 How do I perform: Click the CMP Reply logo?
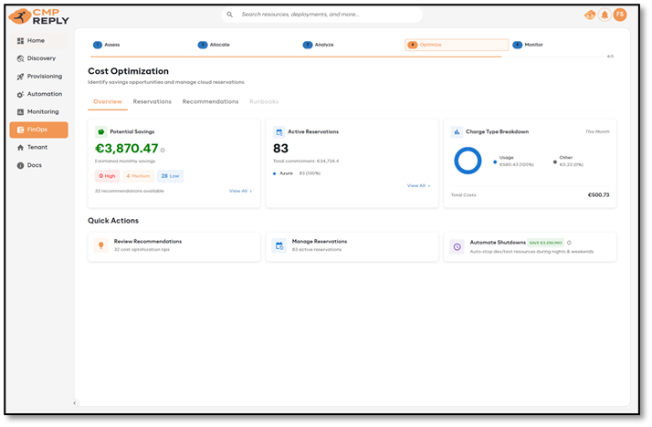pyautogui.click(x=38, y=16)
